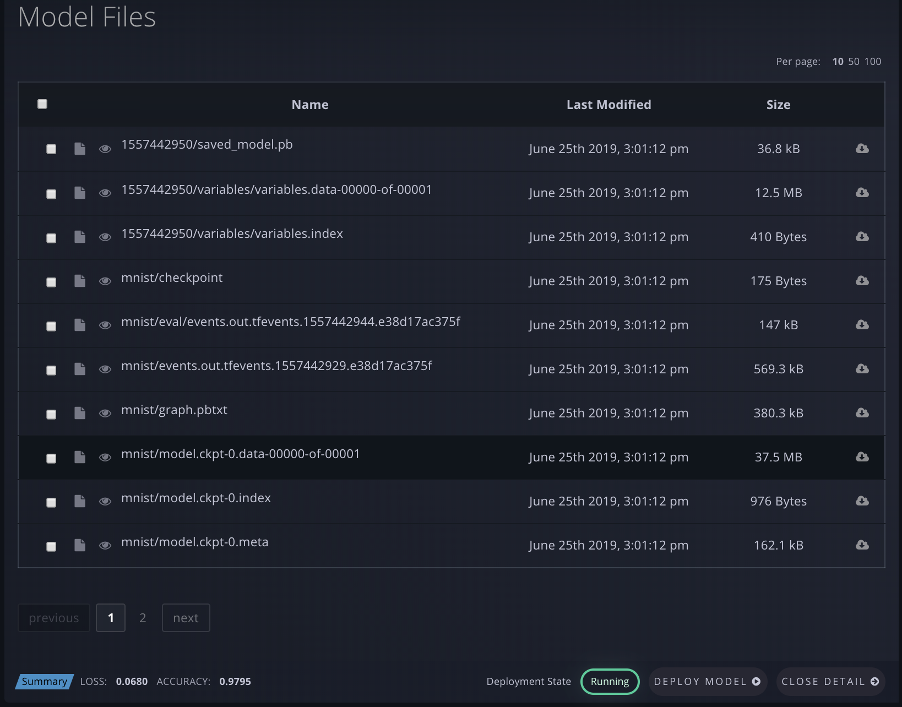The height and width of the screenshot is (707, 902).
Task: Preview variables.index with eye icon
Action: [x=105, y=237]
